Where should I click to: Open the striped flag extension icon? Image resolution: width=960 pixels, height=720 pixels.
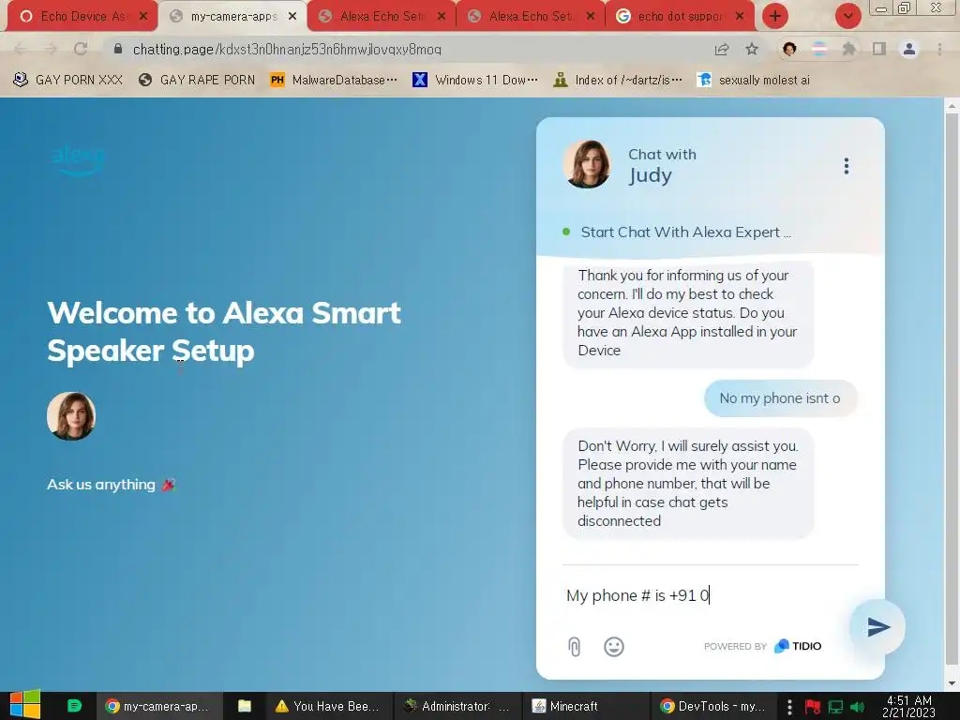coord(819,49)
